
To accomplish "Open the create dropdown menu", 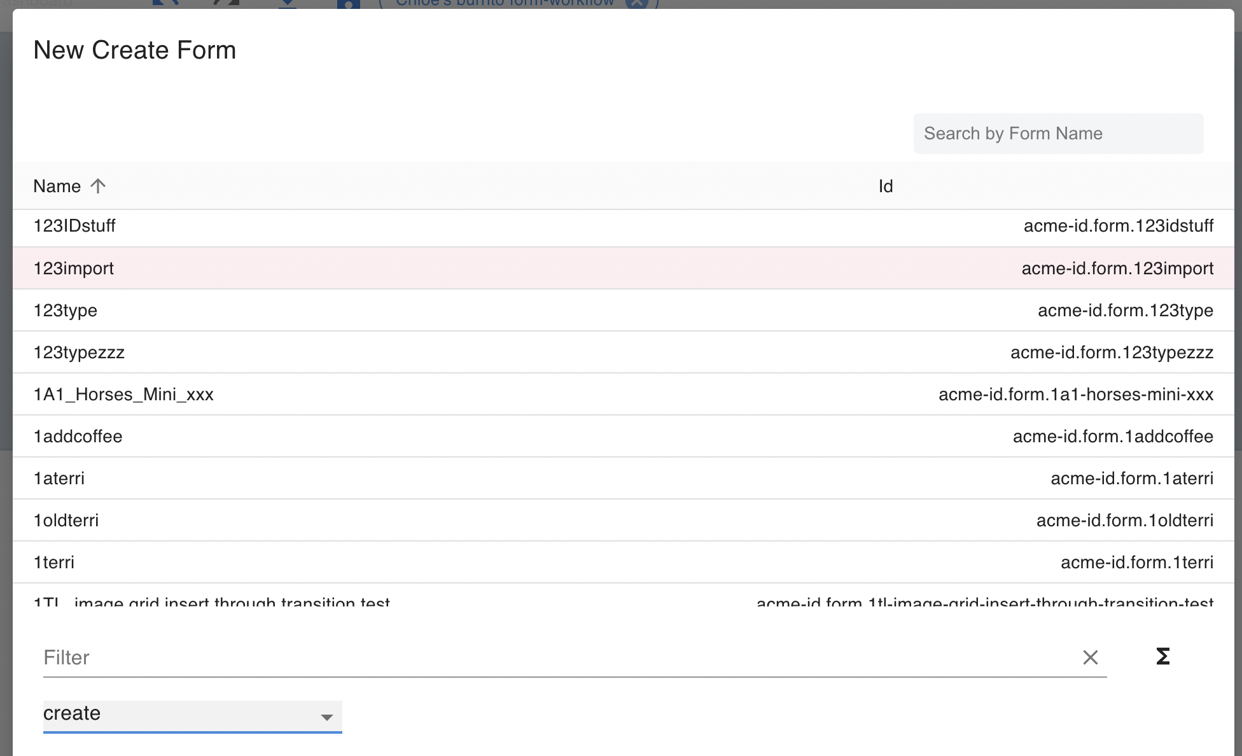I will 185,714.
